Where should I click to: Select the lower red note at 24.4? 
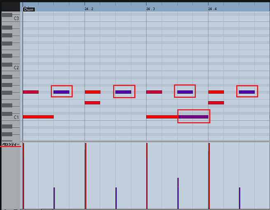coord(216,102)
